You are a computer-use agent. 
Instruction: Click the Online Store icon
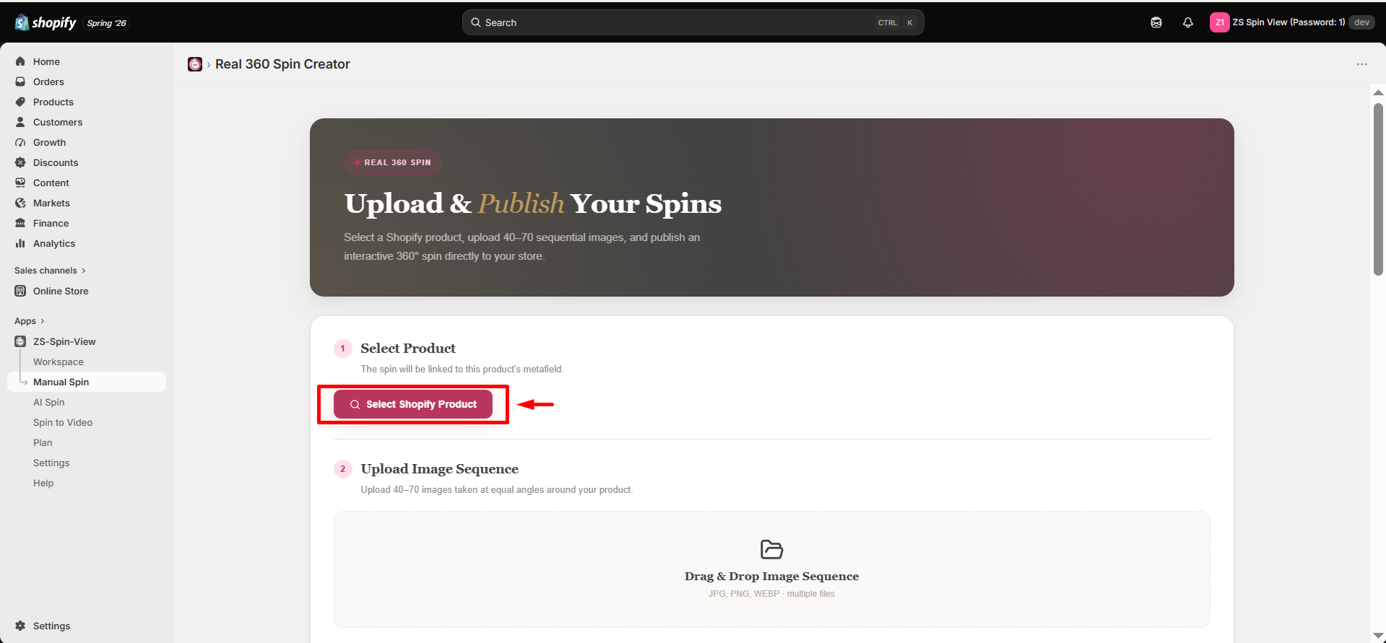(20, 291)
